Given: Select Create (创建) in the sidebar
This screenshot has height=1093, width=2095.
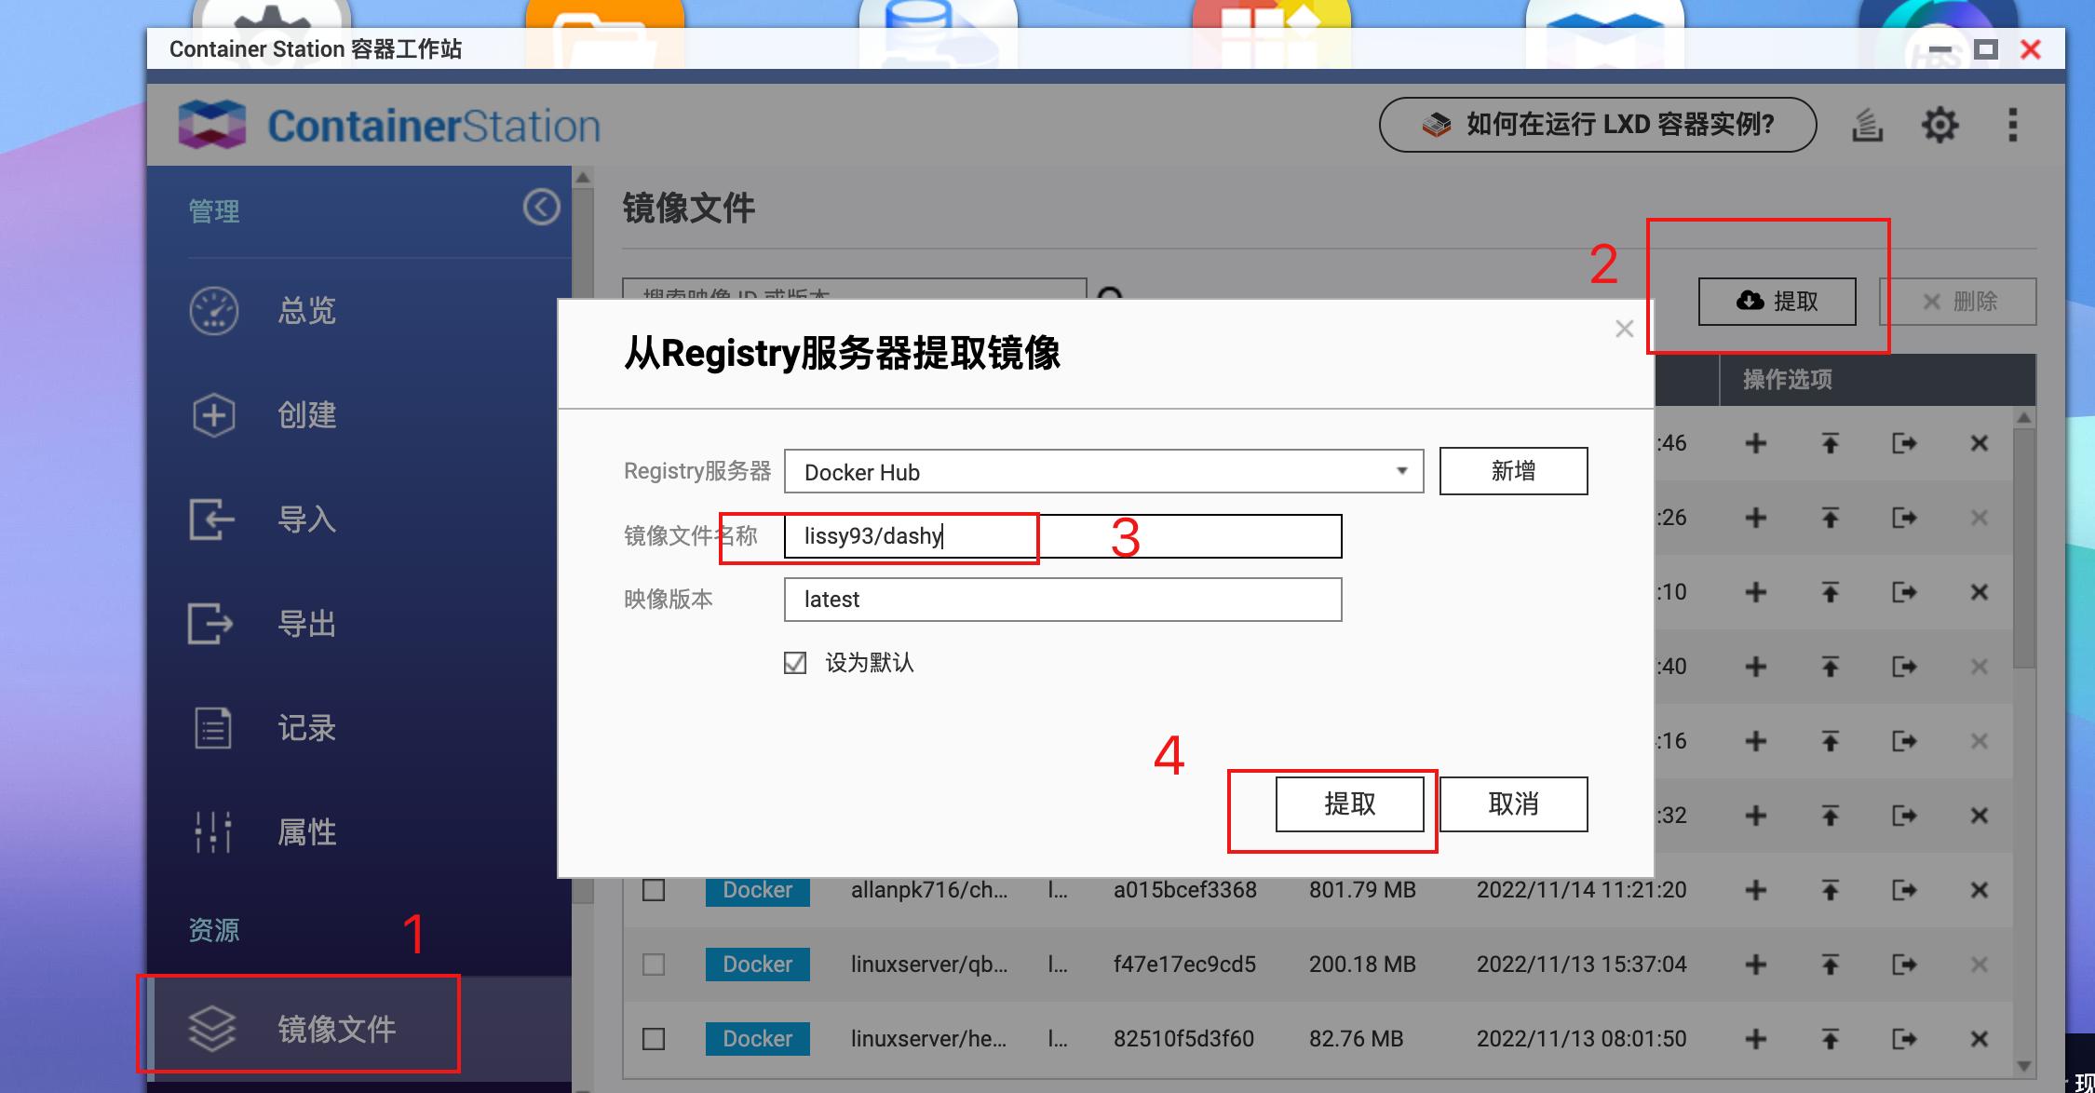Looking at the screenshot, I should point(307,415).
